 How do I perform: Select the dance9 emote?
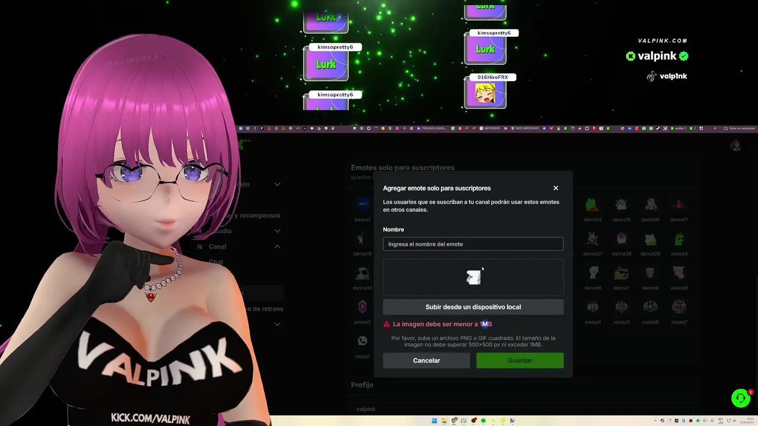679,273
